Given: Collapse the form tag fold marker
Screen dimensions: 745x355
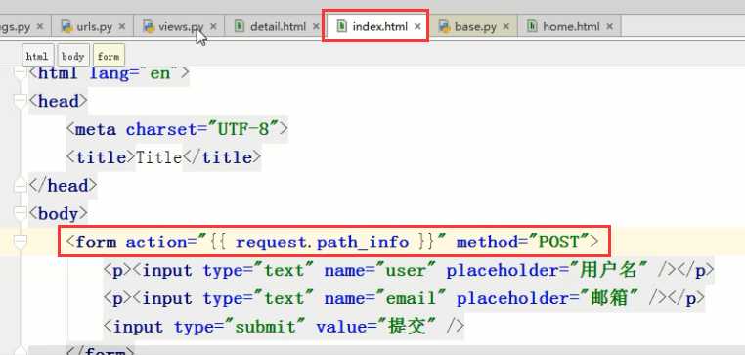Looking at the screenshot, I should [20, 243].
